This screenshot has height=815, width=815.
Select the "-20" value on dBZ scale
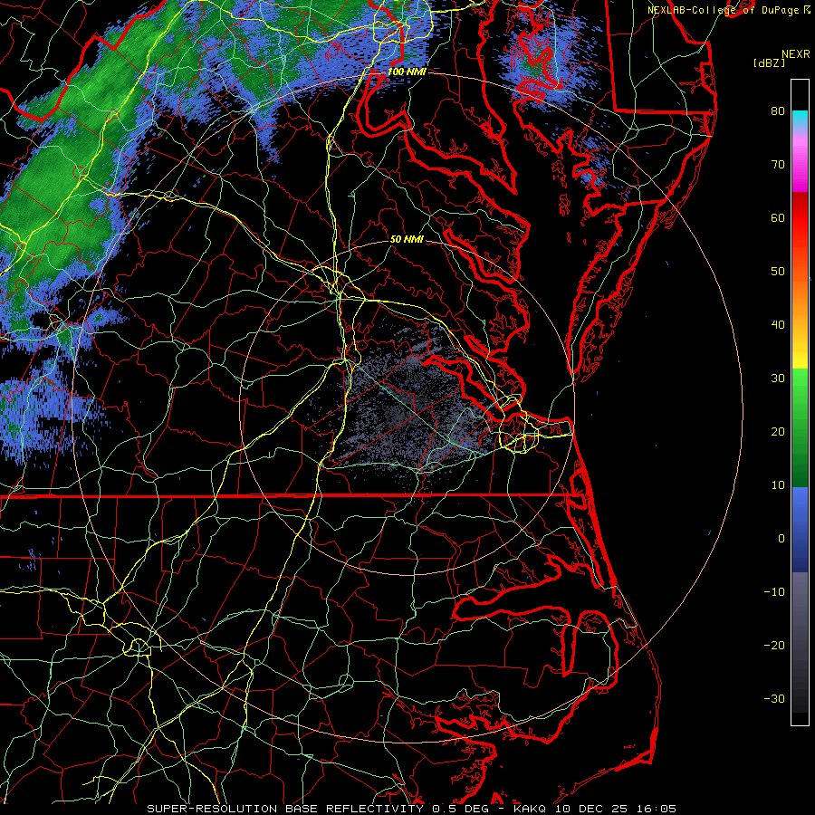(774, 646)
